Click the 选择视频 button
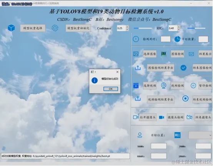Image resolution: width=213 pixels, height=166 pixels. (150, 86)
